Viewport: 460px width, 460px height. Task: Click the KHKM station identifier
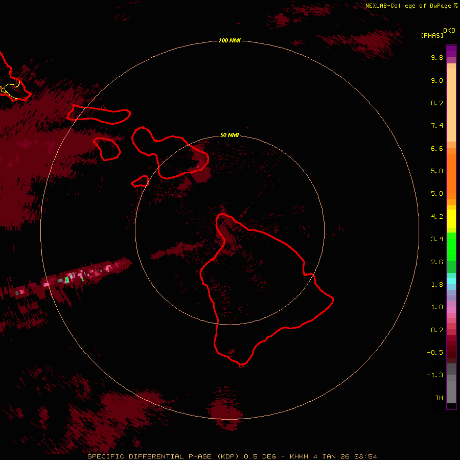click(x=299, y=456)
